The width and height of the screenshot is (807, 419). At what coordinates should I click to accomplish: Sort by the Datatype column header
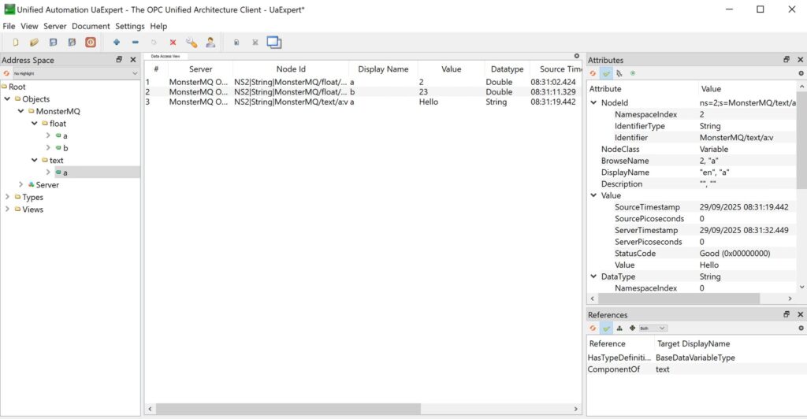tap(506, 69)
